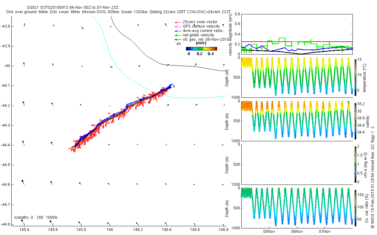Click the '0.8' tick on velocity magnitude axis

237,14
